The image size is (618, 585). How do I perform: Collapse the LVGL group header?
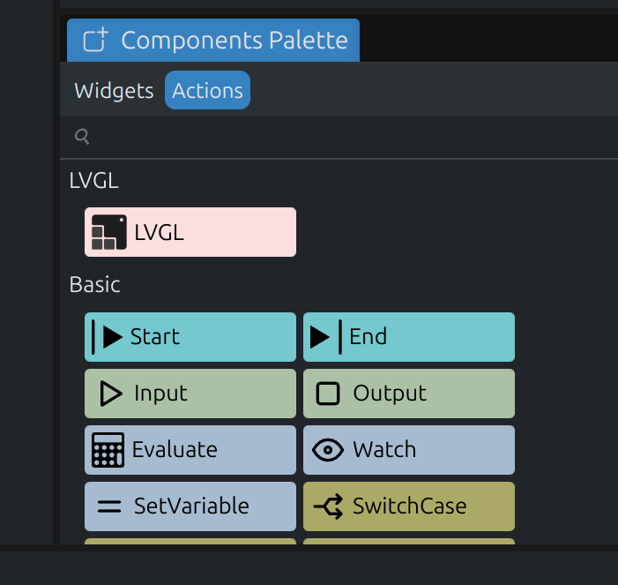pyautogui.click(x=94, y=181)
